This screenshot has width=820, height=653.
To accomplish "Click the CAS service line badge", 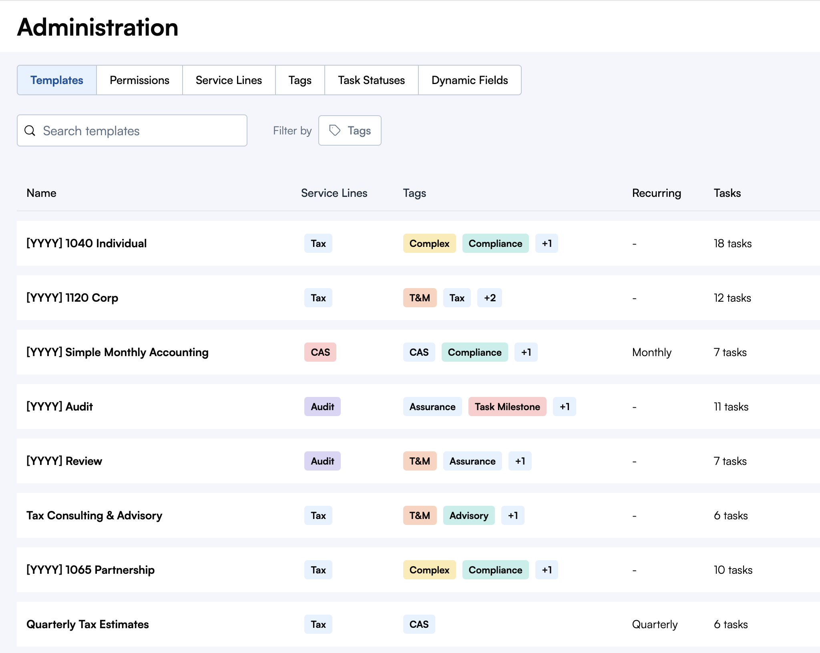I will 320,352.
